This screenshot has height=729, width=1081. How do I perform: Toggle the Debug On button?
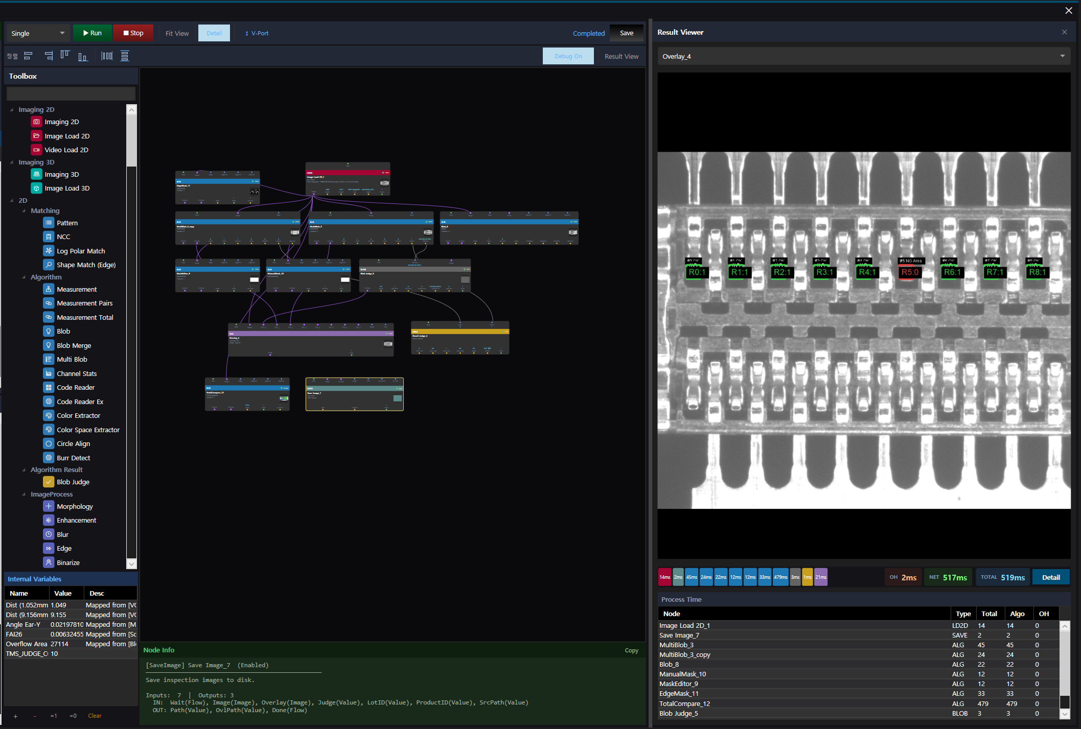click(x=568, y=56)
